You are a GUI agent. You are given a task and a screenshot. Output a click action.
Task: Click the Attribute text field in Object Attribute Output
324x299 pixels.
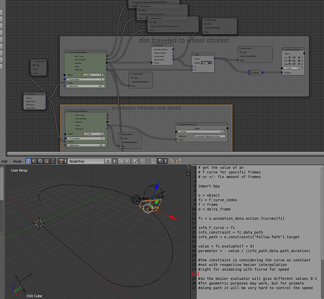[x=210, y=136]
